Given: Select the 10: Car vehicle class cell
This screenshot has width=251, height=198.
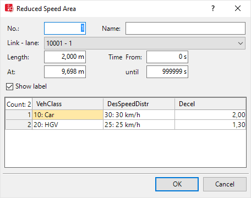Looking at the screenshot, I should coord(68,115).
